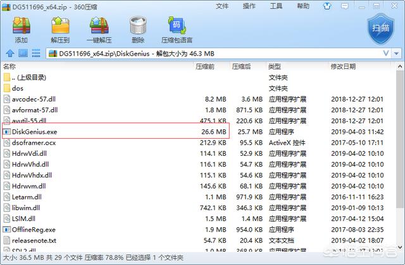Click the status bar size summary text
The height and width of the screenshot is (265, 405).
pyautogui.click(x=93, y=257)
